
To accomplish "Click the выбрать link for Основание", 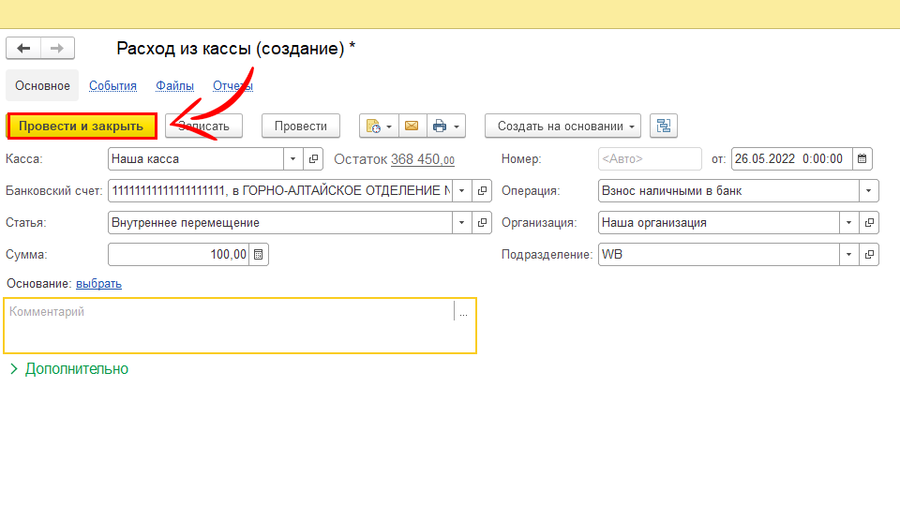I will [x=98, y=284].
